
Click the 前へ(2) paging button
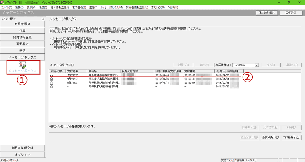pyautogui.click(x=204, y=65)
